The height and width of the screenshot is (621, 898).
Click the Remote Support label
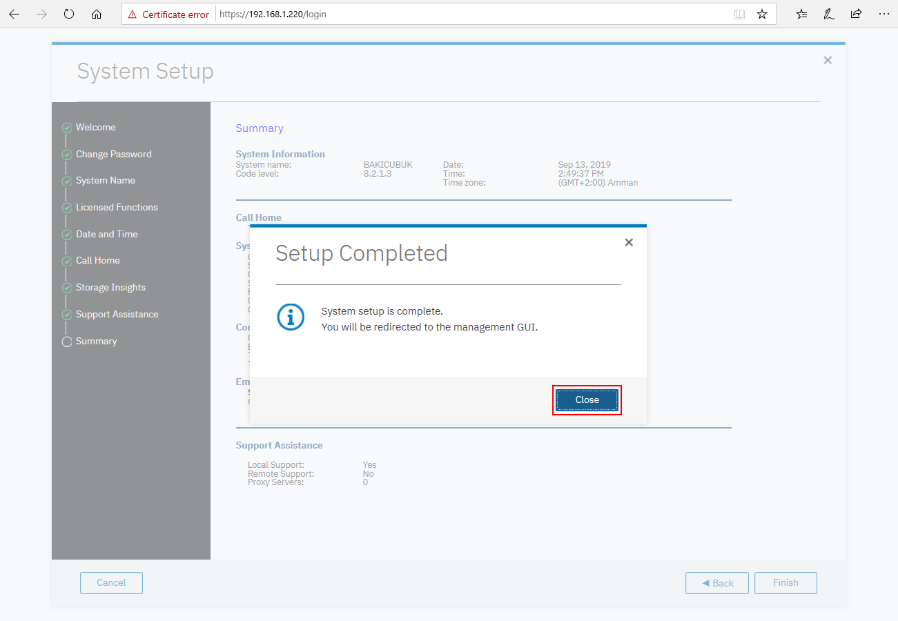pos(281,474)
